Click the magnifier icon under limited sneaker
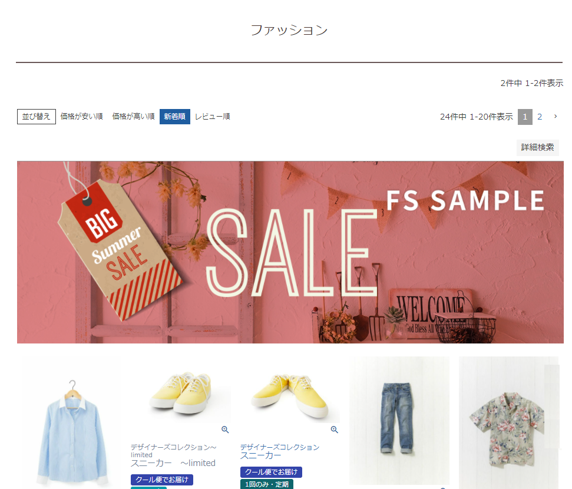572x489 pixels. tap(225, 429)
